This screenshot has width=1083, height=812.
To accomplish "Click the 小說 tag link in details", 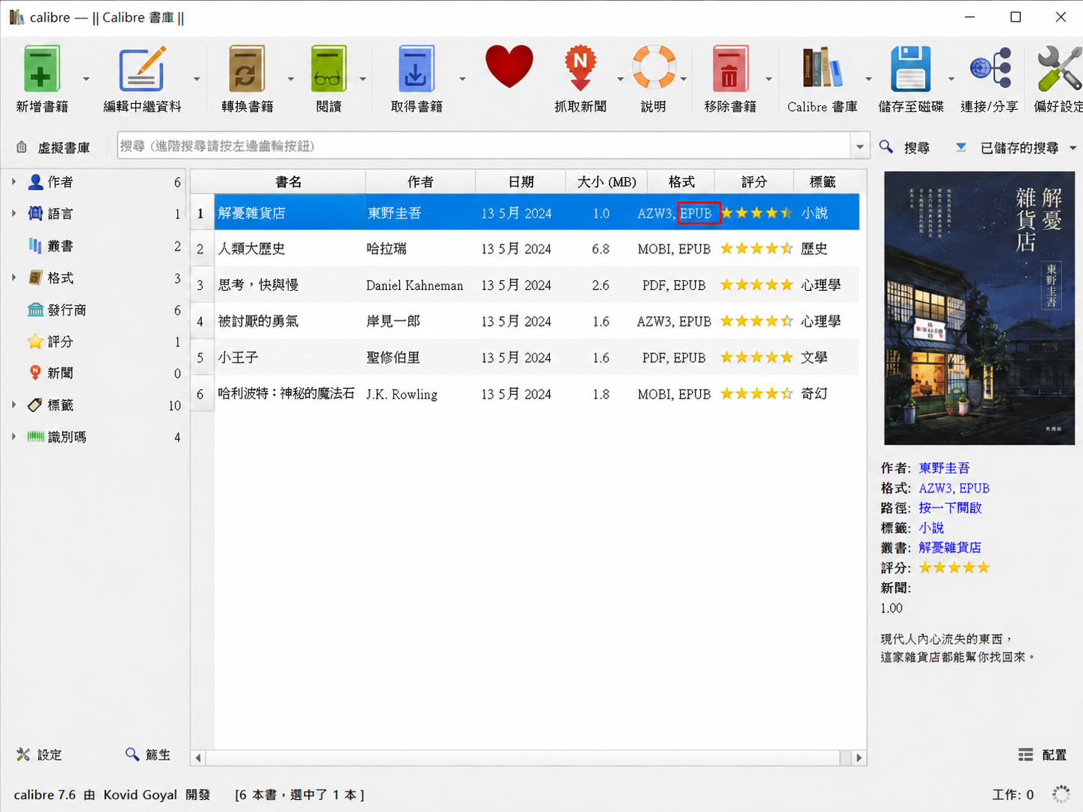I will (931, 528).
